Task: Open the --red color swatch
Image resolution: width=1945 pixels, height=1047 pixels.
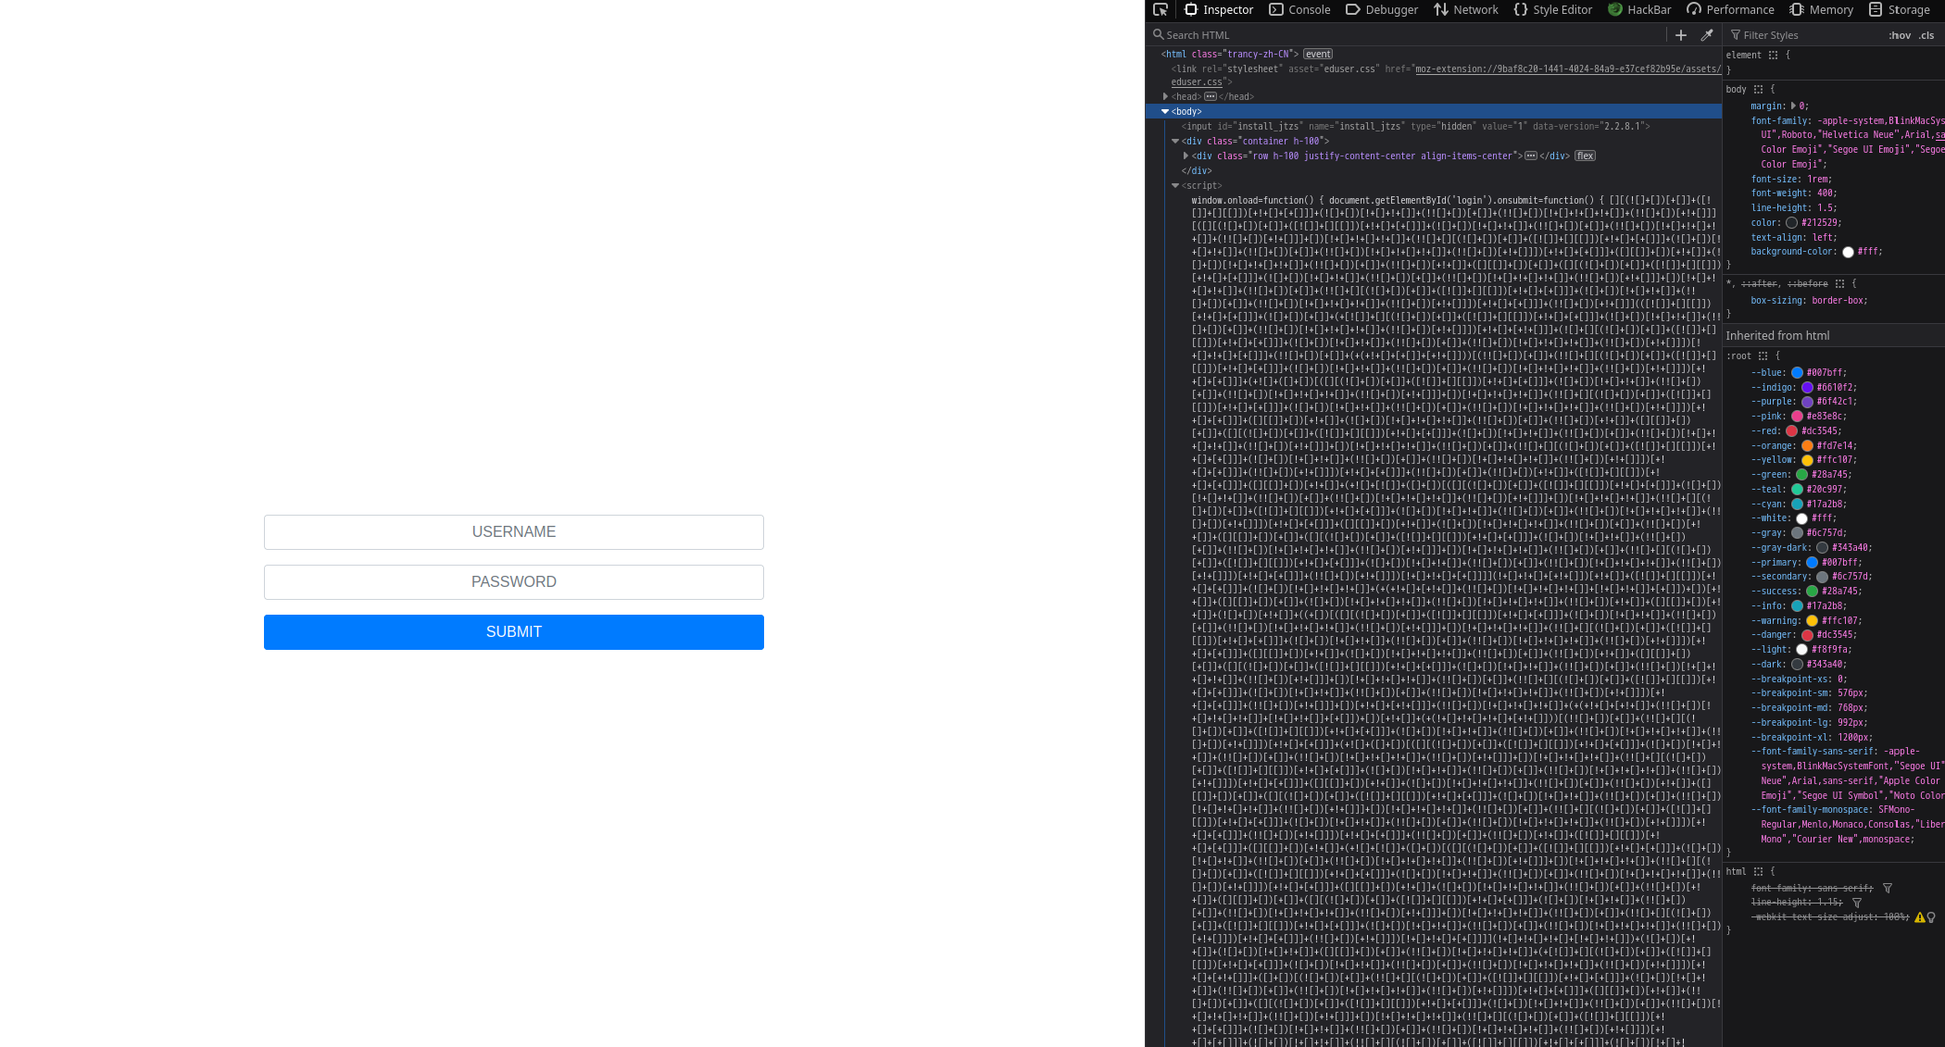Action: click(x=1791, y=431)
